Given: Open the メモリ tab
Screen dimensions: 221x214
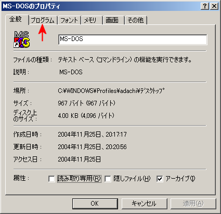Looking at the screenshot, I should point(92,20).
